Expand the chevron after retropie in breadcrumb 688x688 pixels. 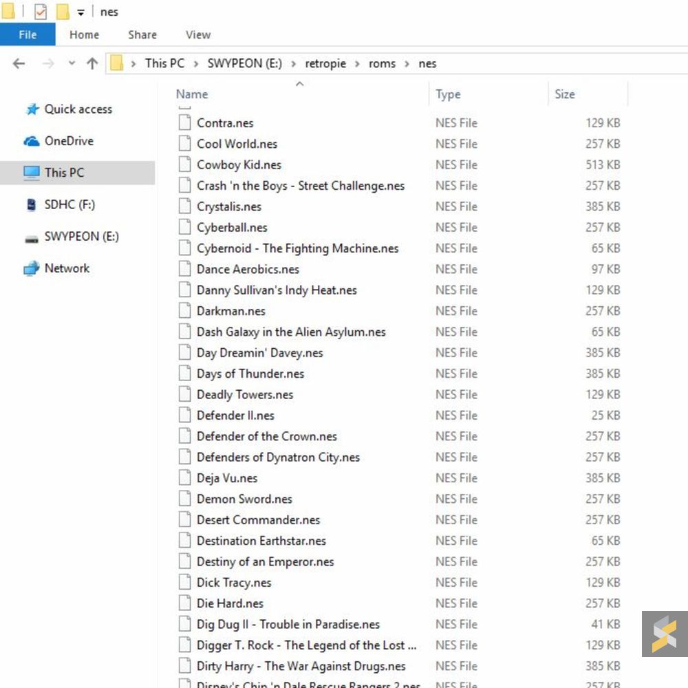tap(357, 64)
